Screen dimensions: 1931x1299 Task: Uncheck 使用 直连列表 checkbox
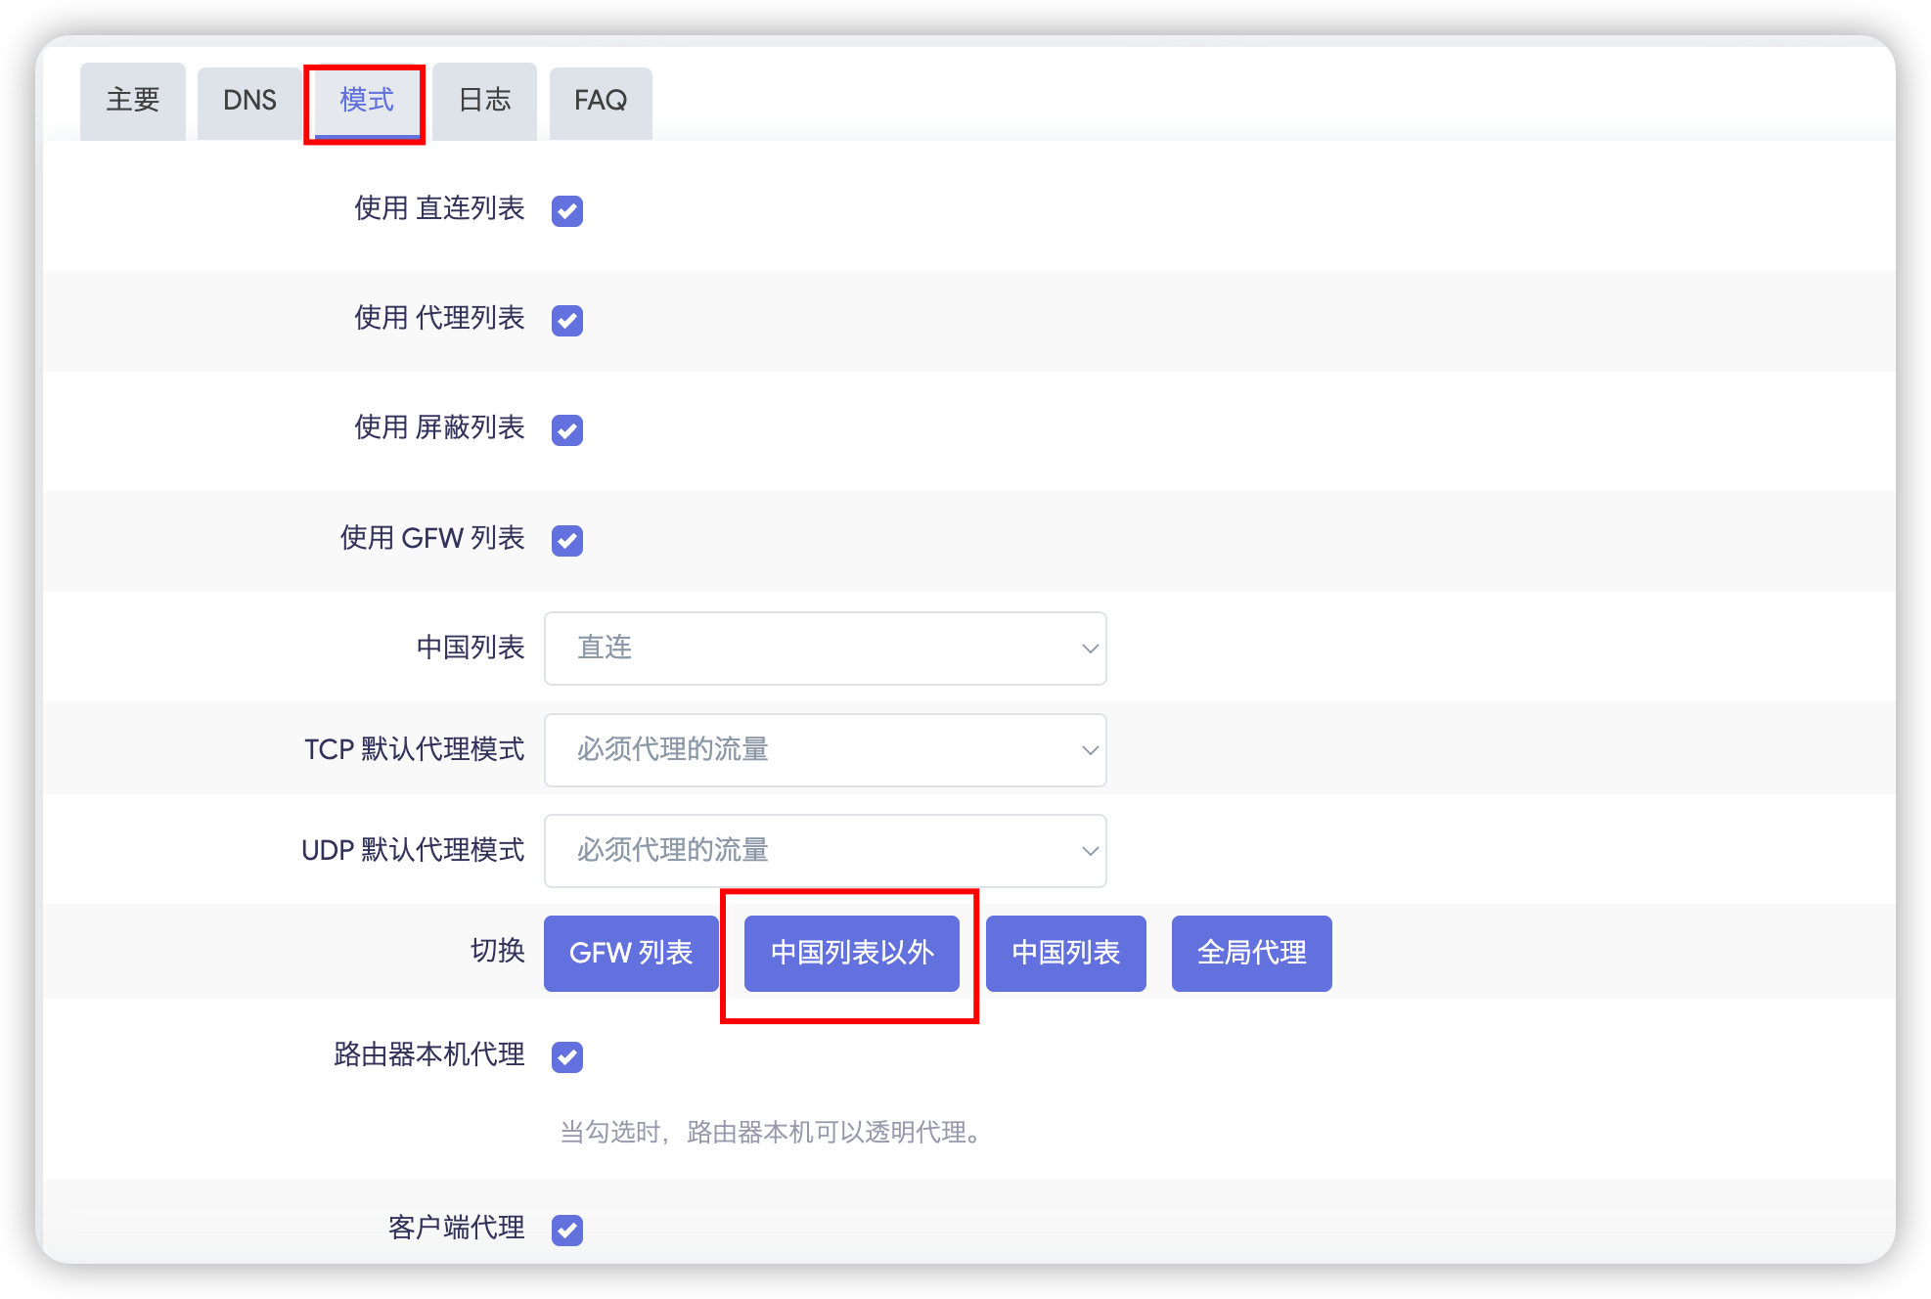[567, 210]
